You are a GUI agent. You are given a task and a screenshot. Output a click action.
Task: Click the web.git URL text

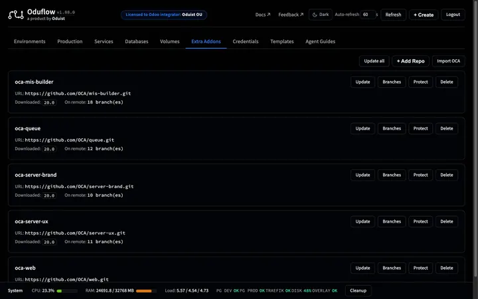67,280
